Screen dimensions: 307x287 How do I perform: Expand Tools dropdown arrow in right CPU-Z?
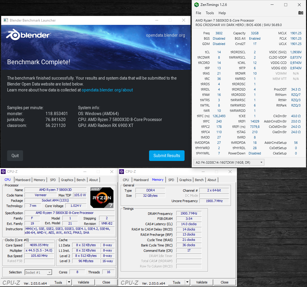tap(188, 282)
